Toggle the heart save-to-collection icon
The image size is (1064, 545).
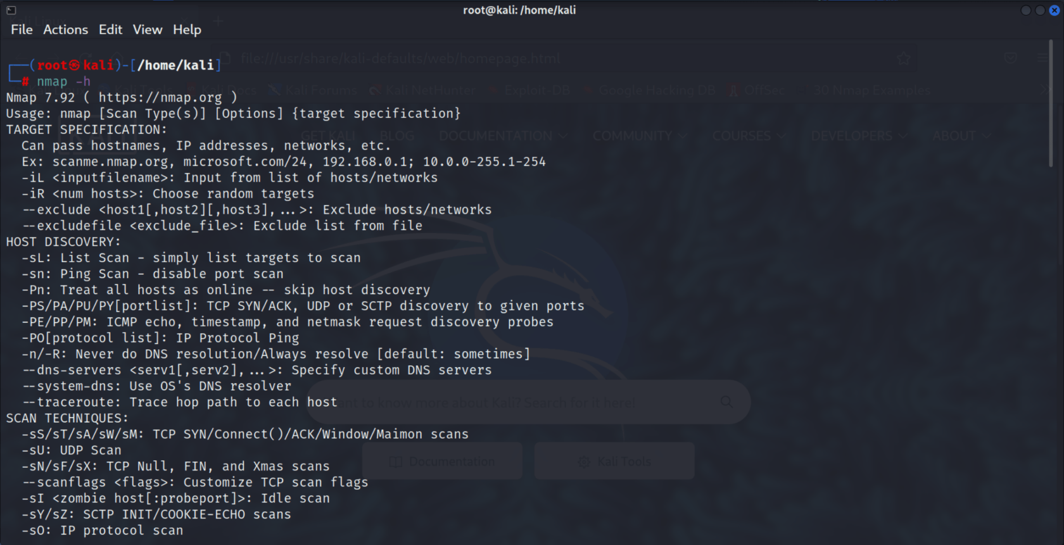coord(1010,58)
